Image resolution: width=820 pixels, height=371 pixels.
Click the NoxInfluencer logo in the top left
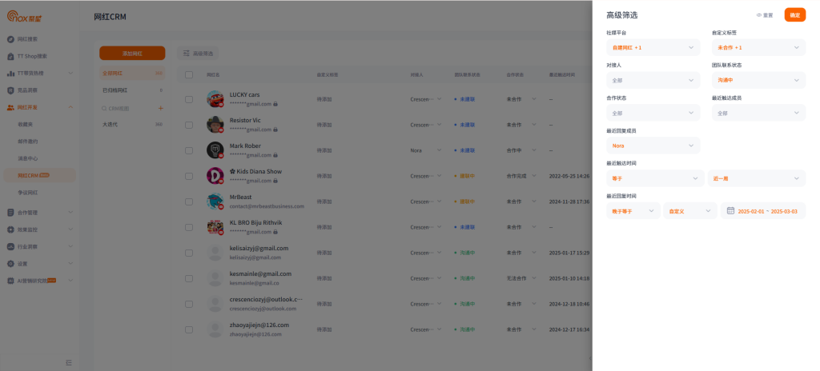click(32, 16)
